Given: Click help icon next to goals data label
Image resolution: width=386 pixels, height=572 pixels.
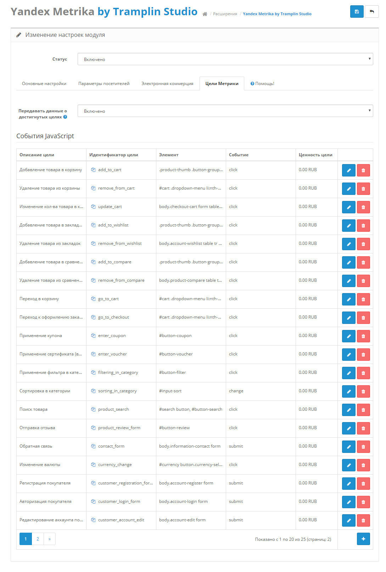Looking at the screenshot, I should click(65, 117).
